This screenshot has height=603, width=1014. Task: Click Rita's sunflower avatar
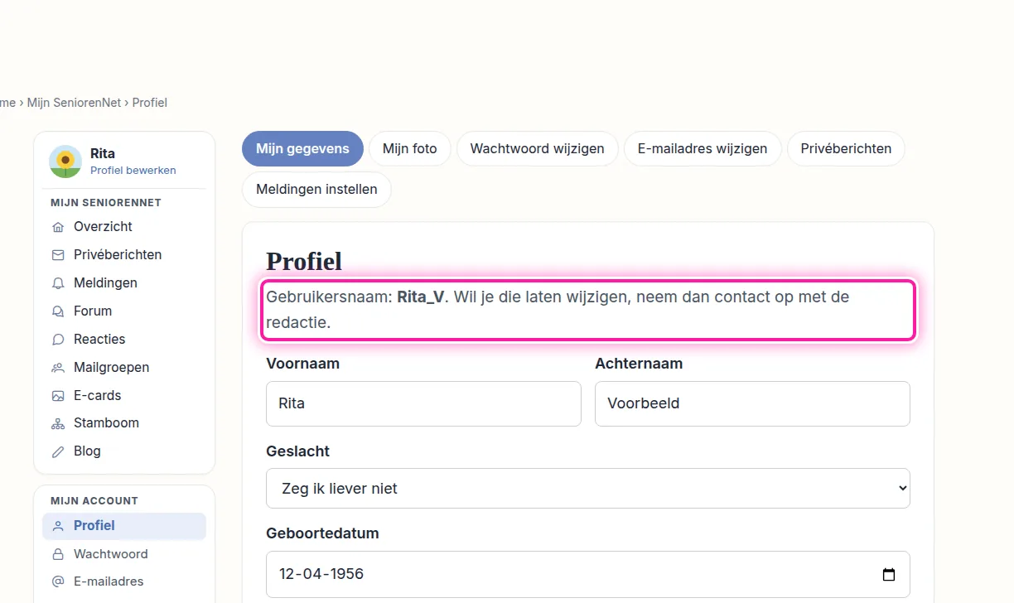pyautogui.click(x=65, y=162)
